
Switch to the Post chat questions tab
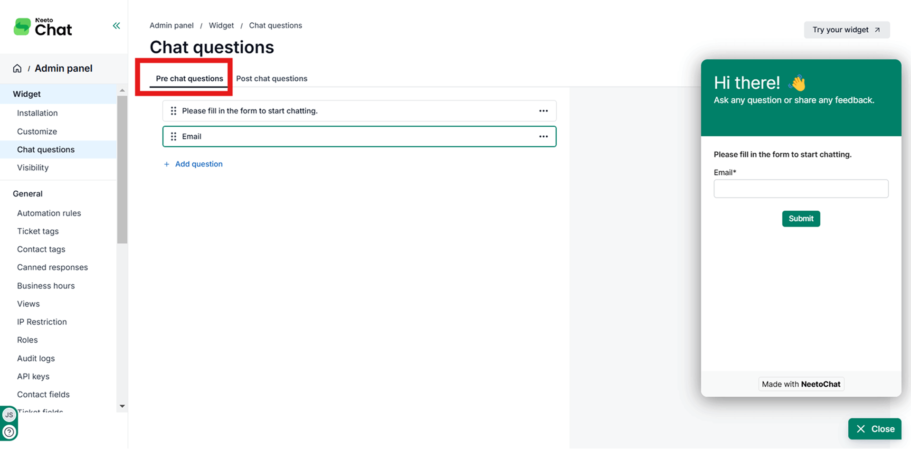tap(272, 79)
